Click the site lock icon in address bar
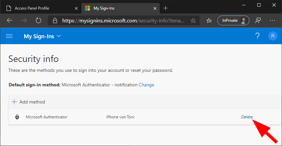The width and height of the screenshot is (282, 146). 55,21
